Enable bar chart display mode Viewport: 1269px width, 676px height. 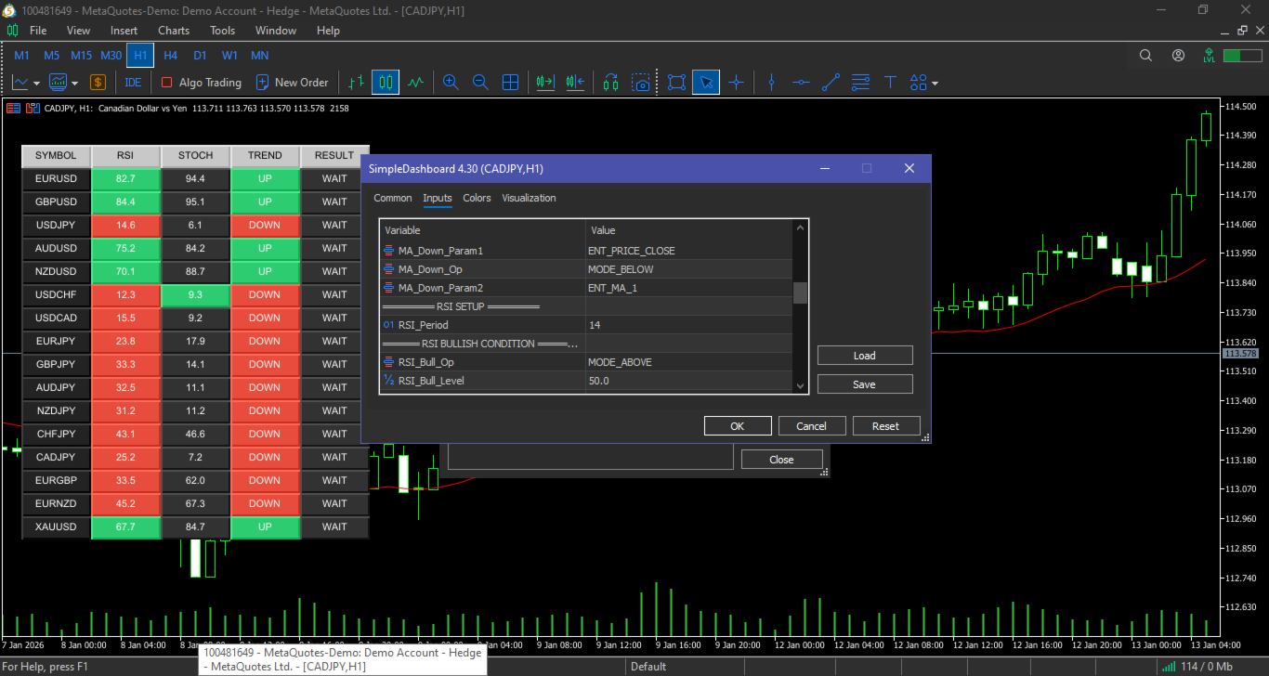pos(356,83)
